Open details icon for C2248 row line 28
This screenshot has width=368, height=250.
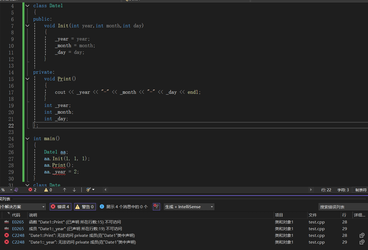pos(362,235)
